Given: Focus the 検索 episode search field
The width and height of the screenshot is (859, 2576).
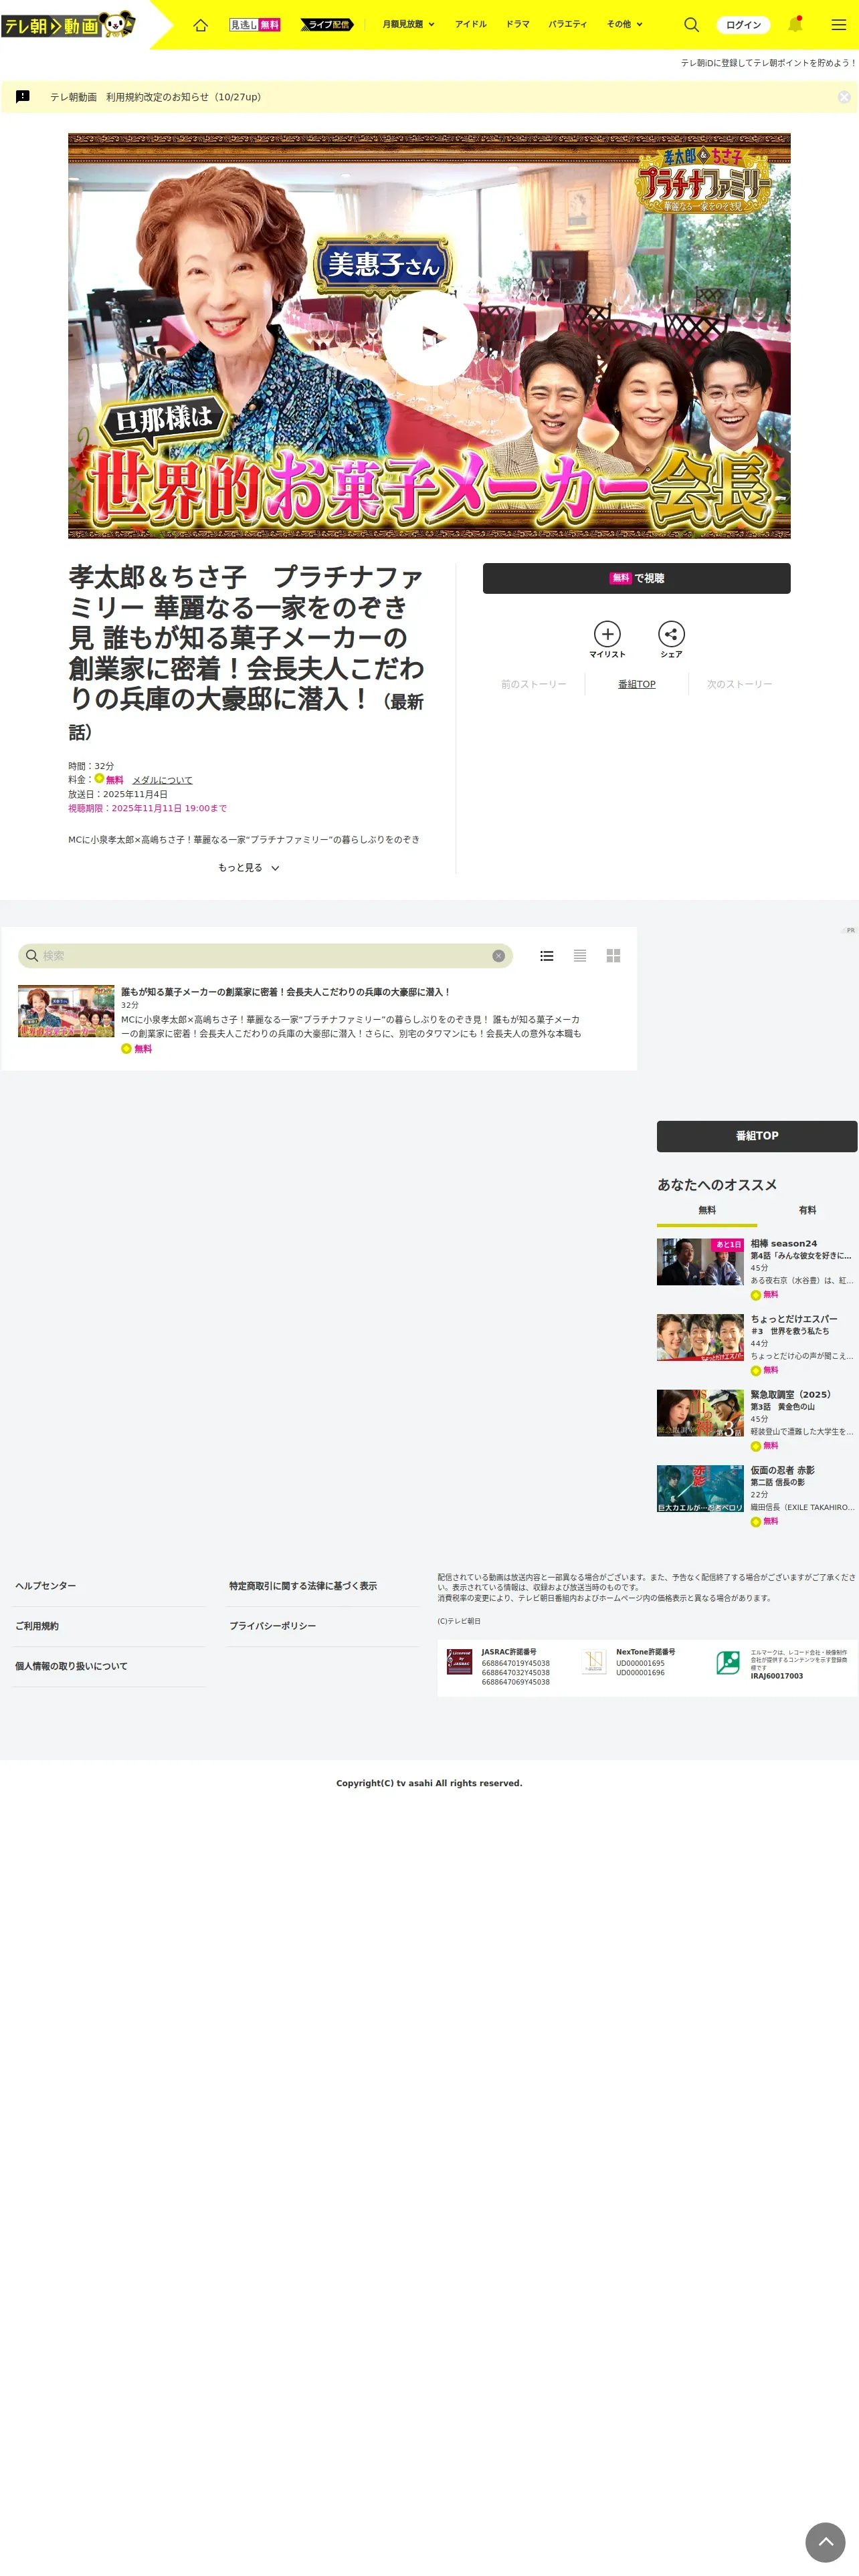Looking at the screenshot, I should click(265, 956).
